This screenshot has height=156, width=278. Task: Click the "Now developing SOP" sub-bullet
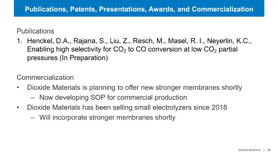pos(113,97)
